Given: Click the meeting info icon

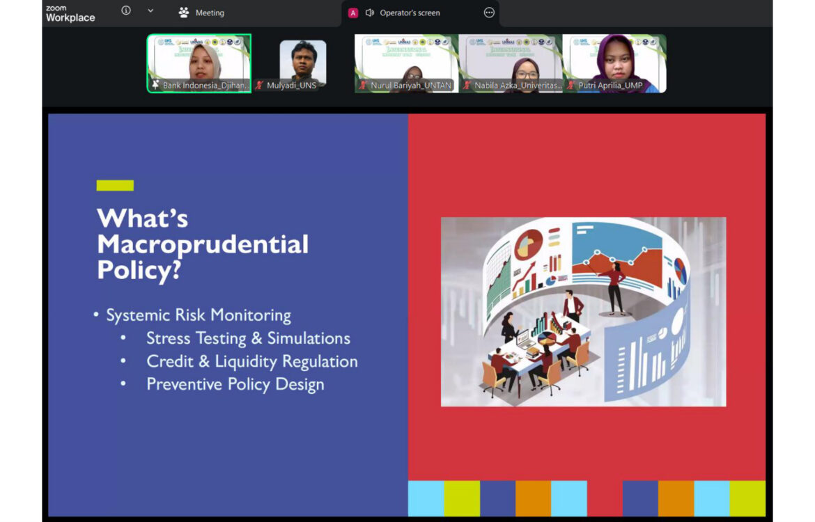Looking at the screenshot, I should pyautogui.click(x=126, y=11).
